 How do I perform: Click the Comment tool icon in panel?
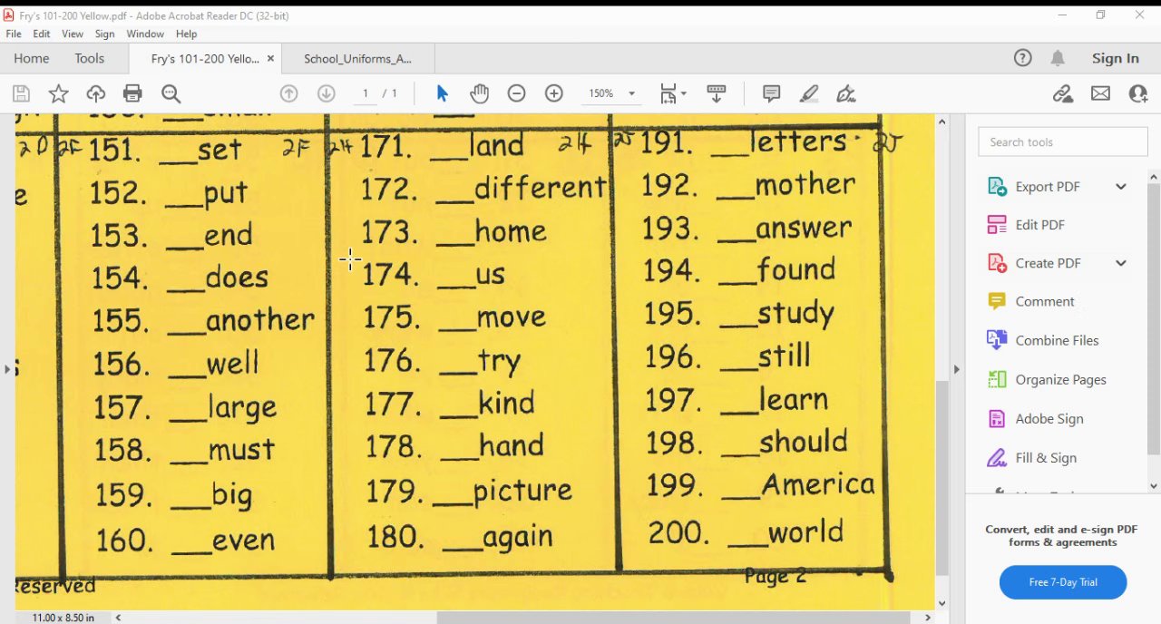coord(997,301)
